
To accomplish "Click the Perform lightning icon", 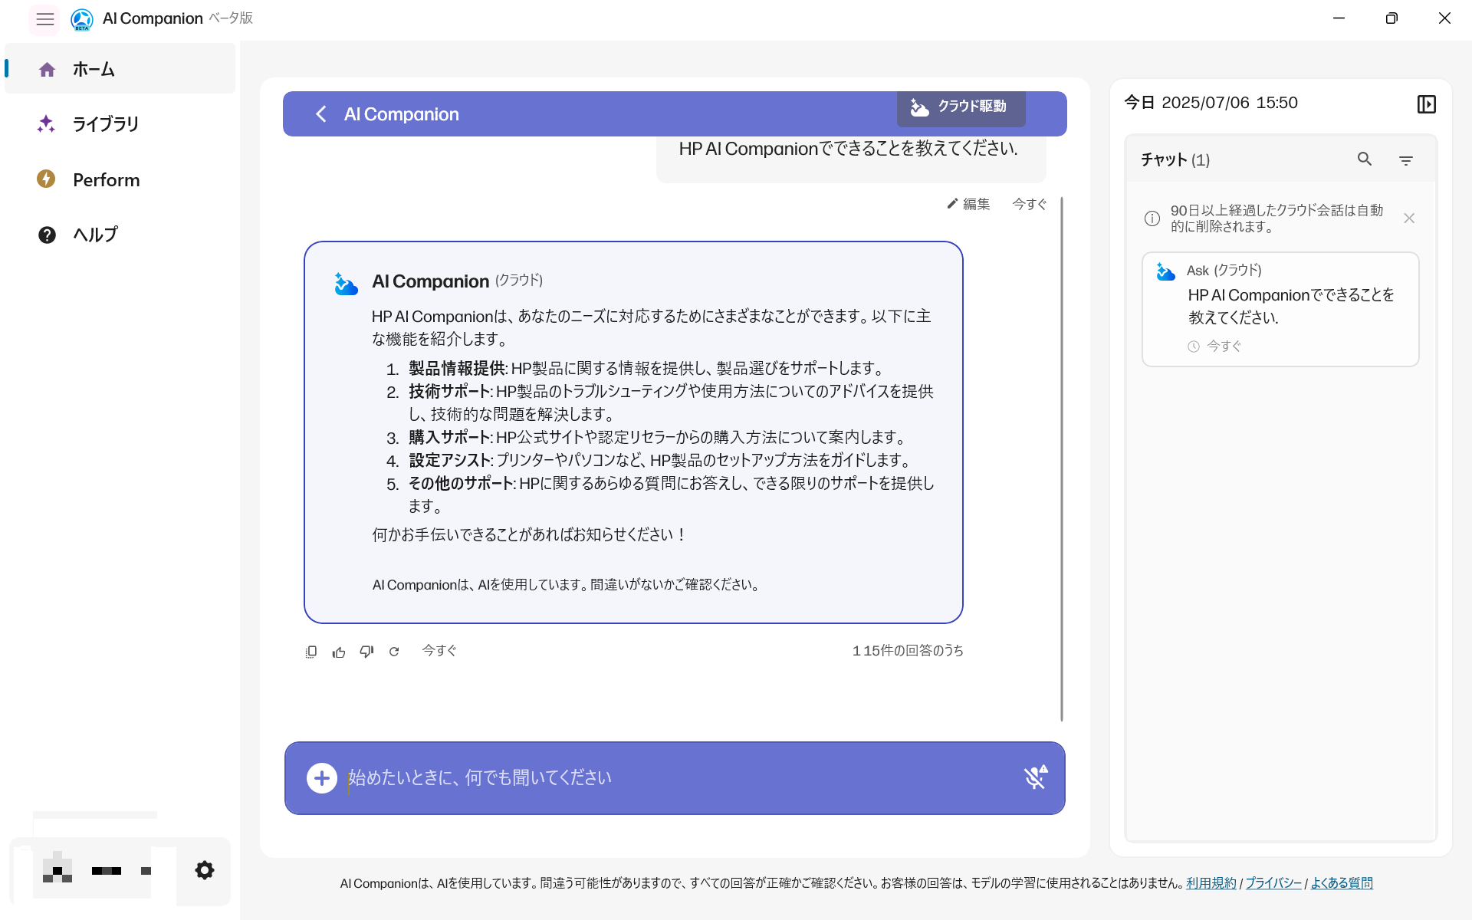I will point(46,179).
